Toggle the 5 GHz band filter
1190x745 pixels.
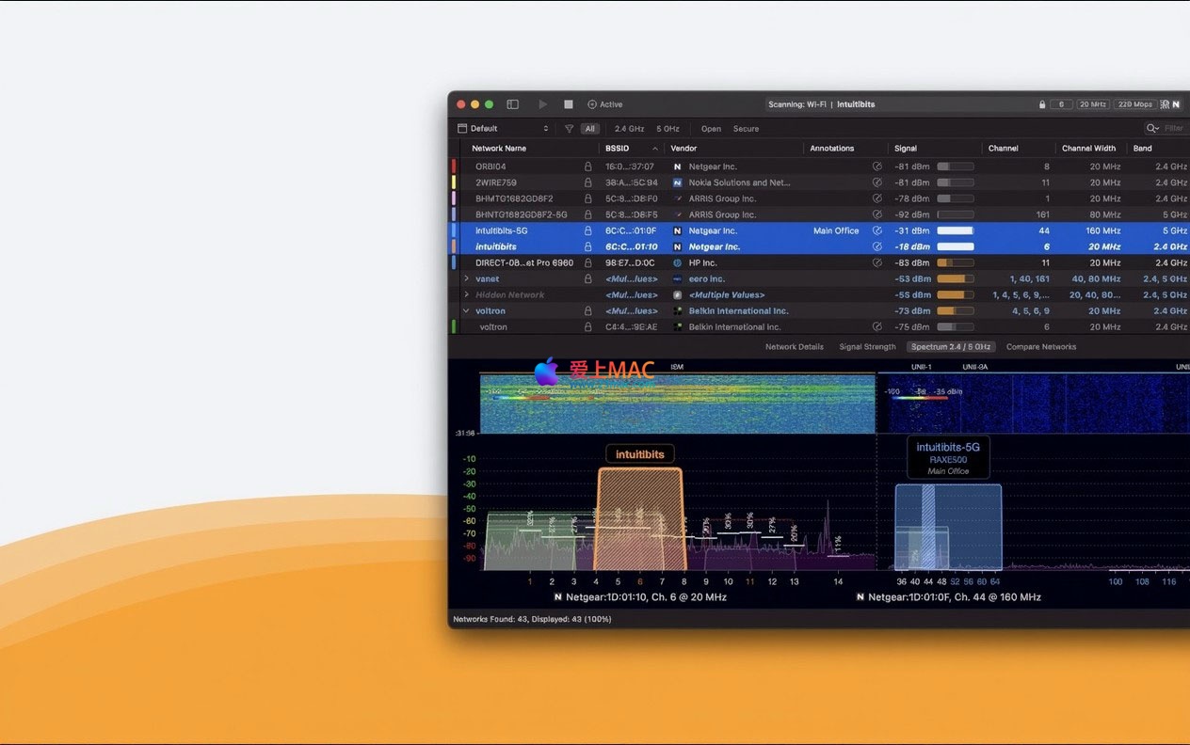point(667,129)
